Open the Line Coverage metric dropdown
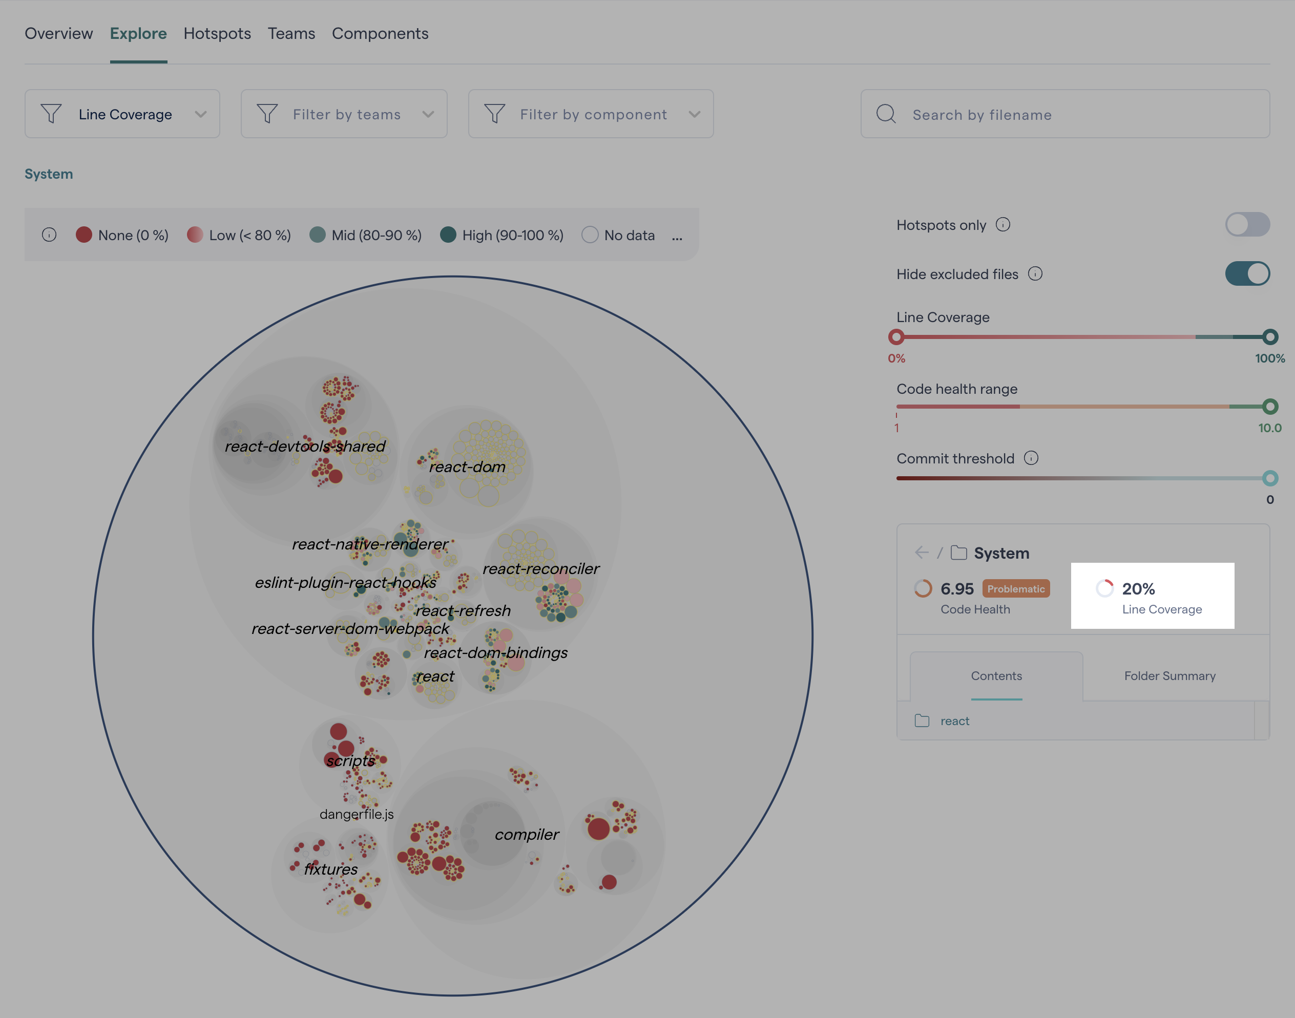 pos(122,114)
